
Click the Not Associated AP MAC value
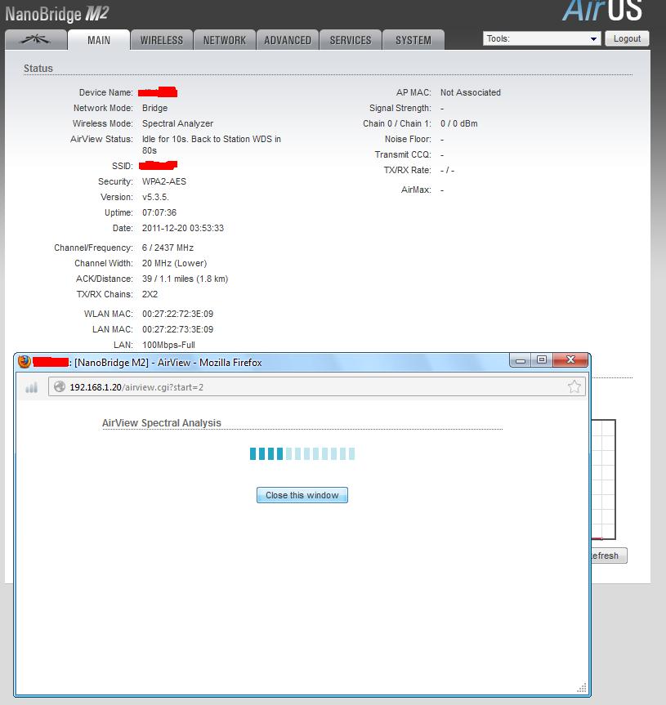coord(471,92)
